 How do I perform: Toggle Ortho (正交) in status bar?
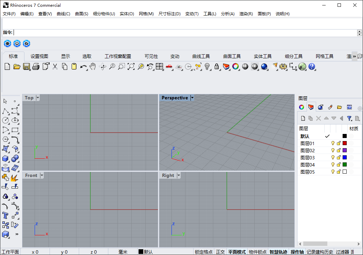tap(220, 252)
